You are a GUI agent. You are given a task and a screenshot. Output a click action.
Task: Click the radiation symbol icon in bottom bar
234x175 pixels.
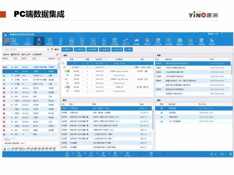click(151, 153)
